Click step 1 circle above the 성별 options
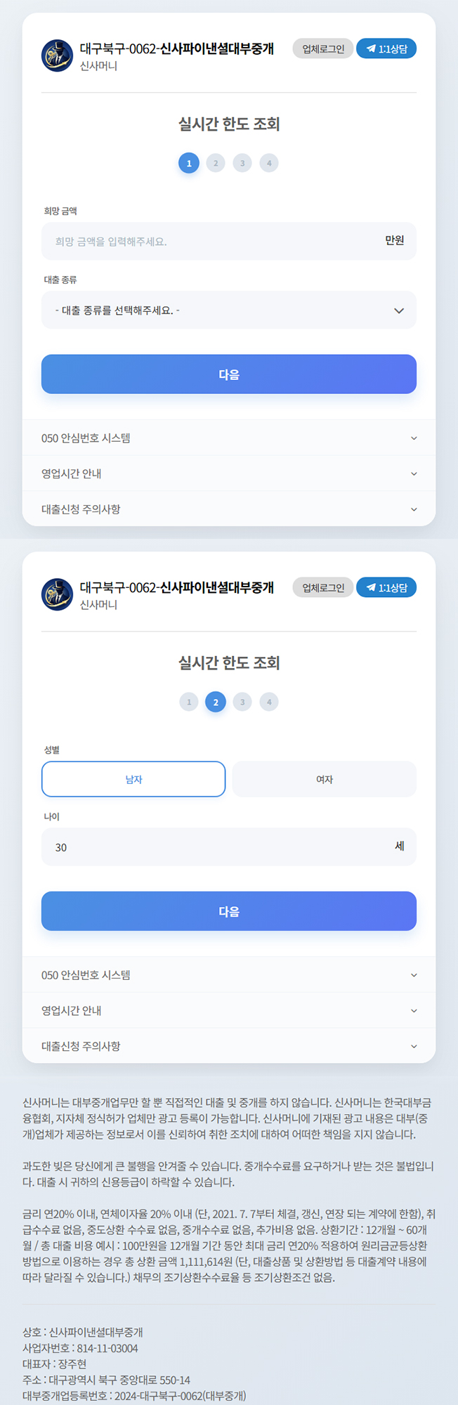The width and height of the screenshot is (458, 1405). (189, 702)
